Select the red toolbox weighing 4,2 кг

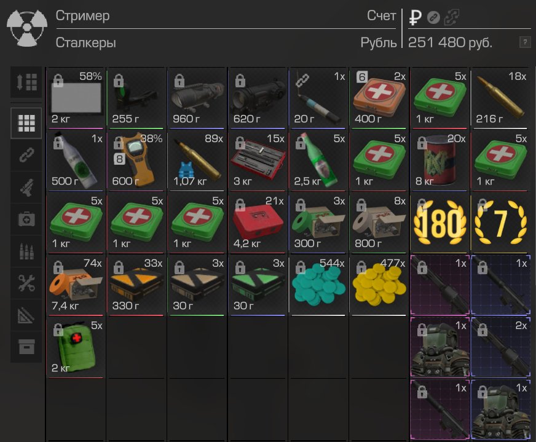[x=258, y=223]
